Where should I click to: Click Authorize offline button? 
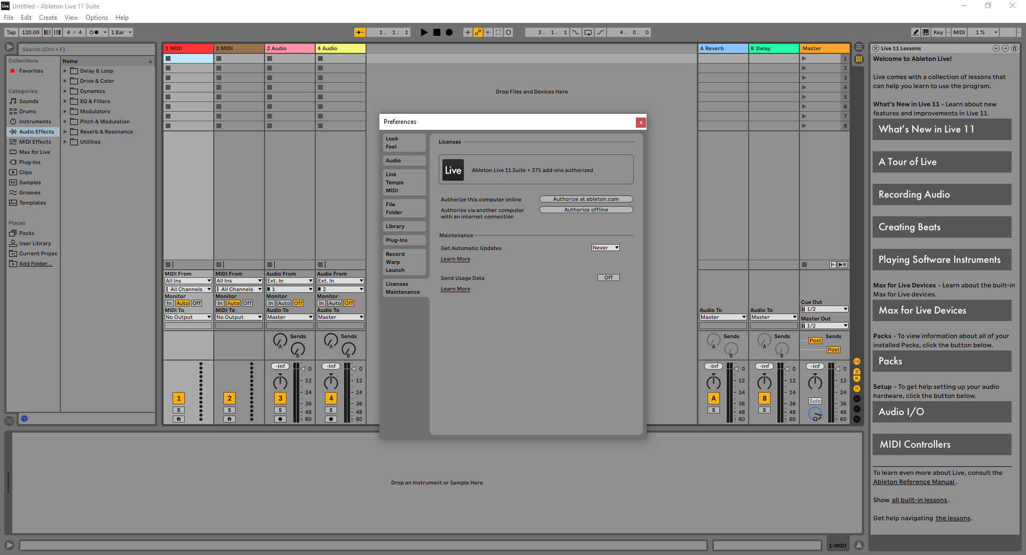point(586,210)
